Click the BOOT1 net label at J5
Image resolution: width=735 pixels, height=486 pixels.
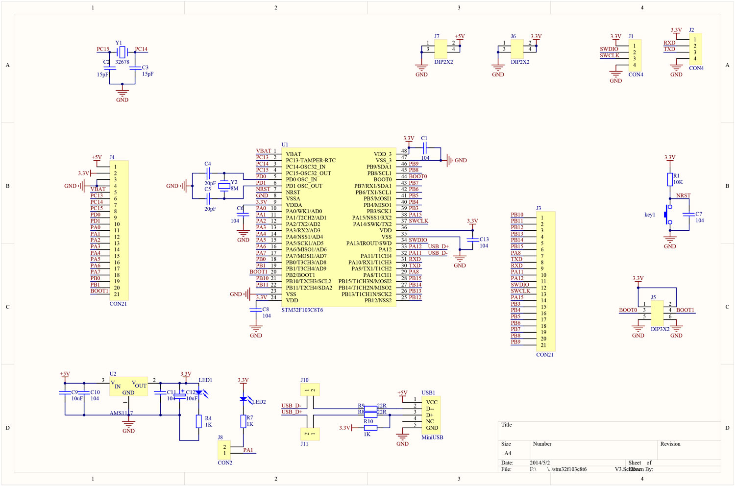685,310
